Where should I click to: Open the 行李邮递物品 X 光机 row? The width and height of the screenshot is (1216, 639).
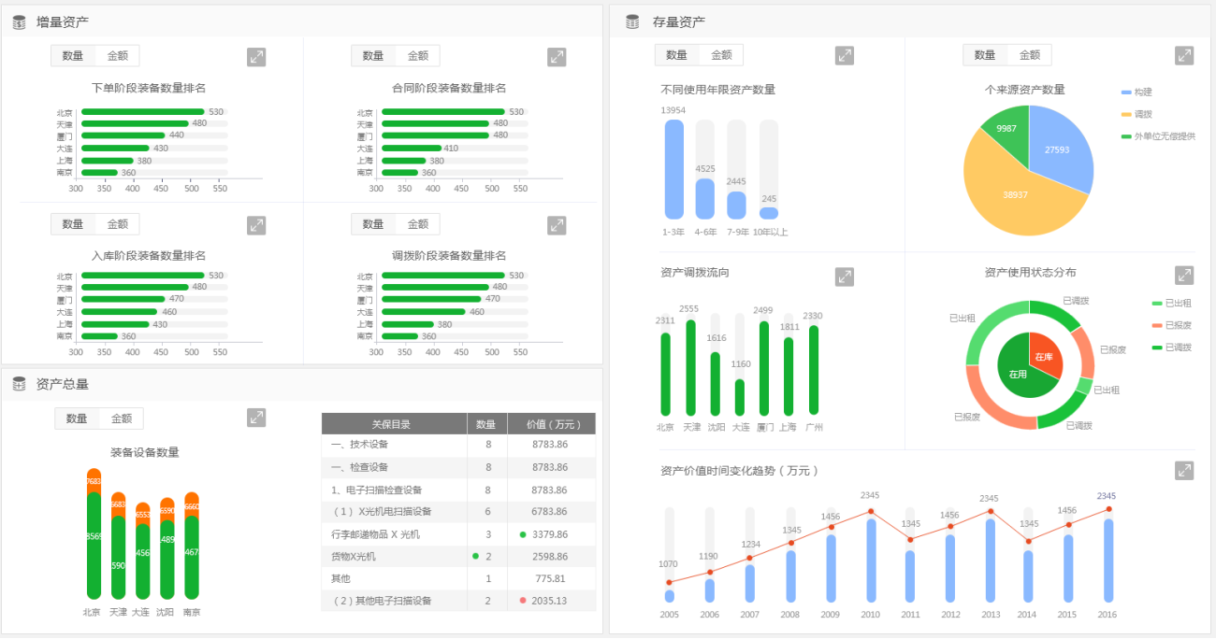376,534
